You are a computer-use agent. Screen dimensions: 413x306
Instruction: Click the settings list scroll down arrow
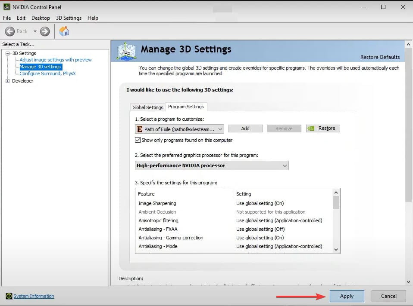pyautogui.click(x=336, y=250)
